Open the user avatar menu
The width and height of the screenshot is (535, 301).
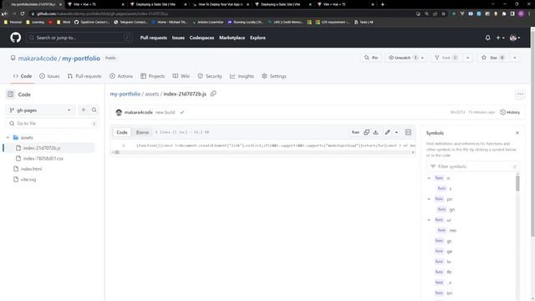515,38
